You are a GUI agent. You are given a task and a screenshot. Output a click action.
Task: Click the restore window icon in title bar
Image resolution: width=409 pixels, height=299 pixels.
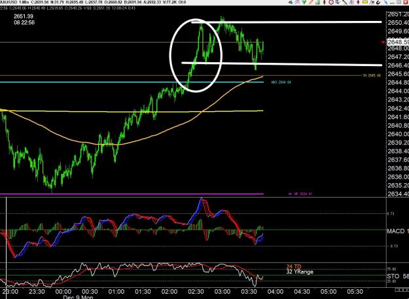point(399,2)
